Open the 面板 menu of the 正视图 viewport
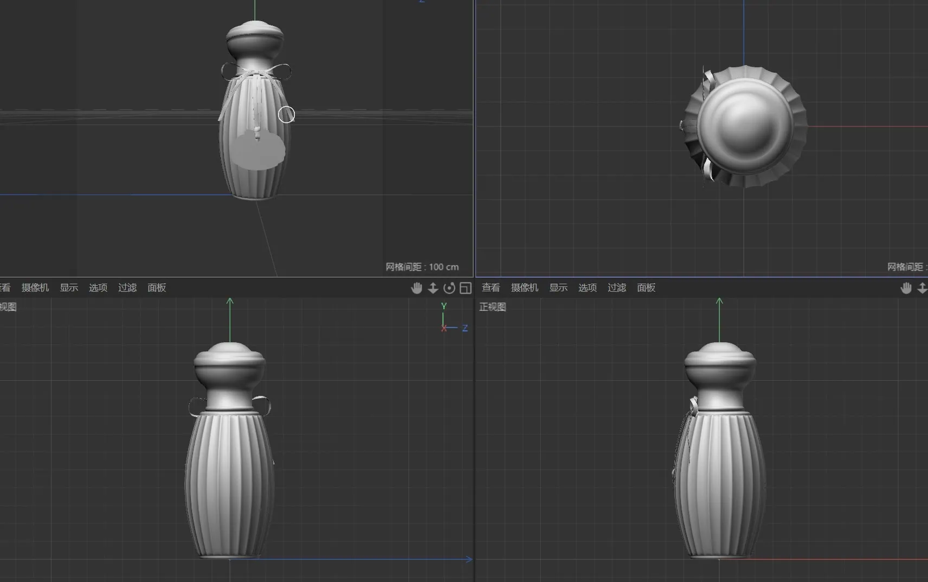928x582 pixels. coord(646,287)
